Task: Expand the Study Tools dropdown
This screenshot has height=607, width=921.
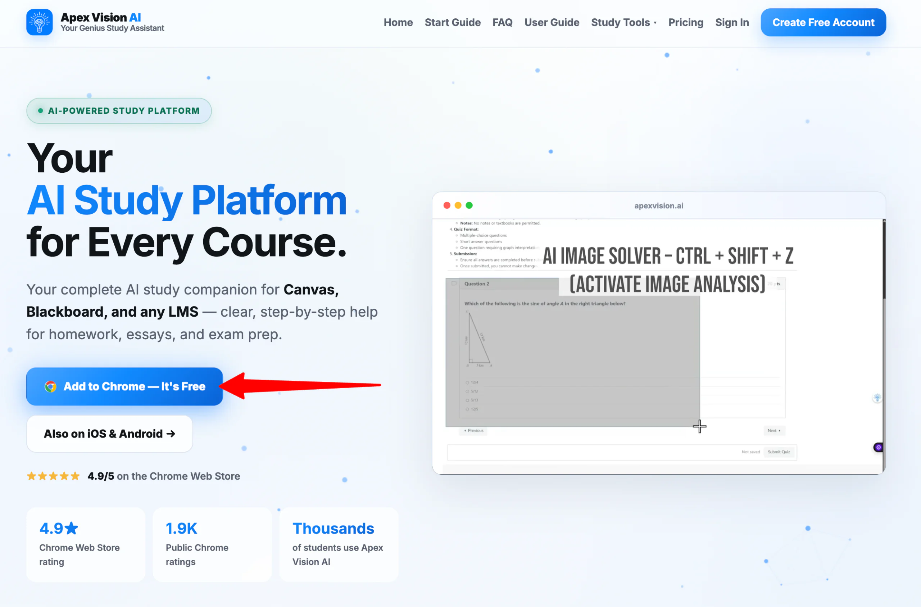Action: click(623, 22)
